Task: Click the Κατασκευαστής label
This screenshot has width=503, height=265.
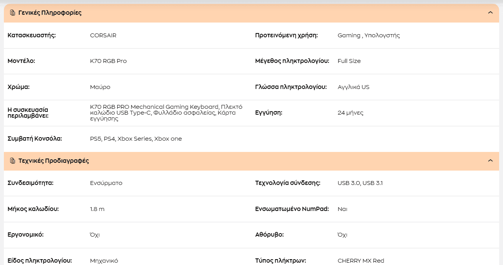Action: (32, 35)
